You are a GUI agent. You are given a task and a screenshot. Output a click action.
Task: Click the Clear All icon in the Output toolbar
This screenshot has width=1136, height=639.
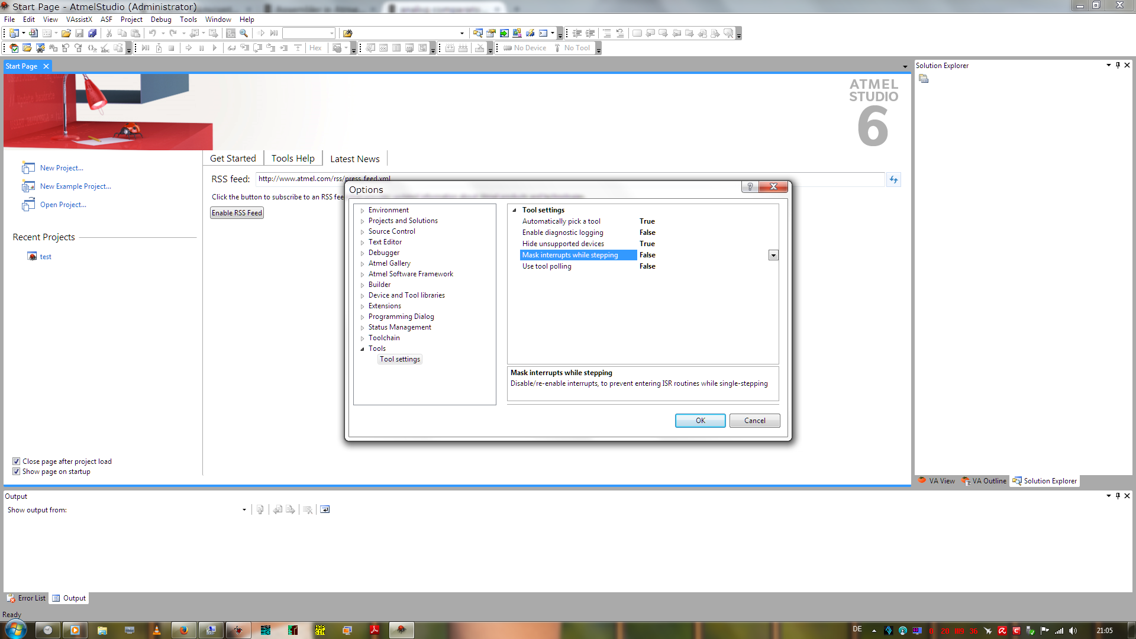coord(307,509)
